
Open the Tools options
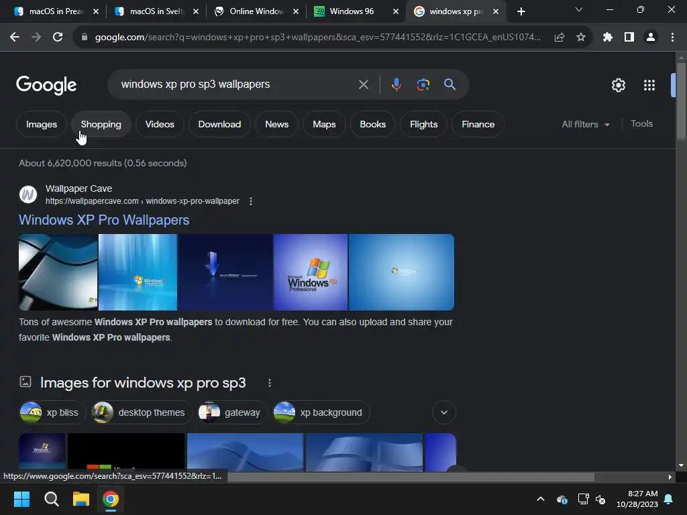[641, 124]
